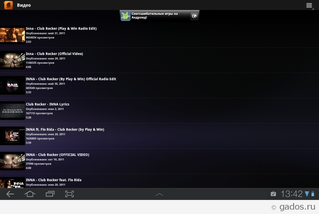Image resolution: width=319 pixels, height=214 pixels.
Task: Tap '37990 просмотров' view count
Action: pos(38,164)
